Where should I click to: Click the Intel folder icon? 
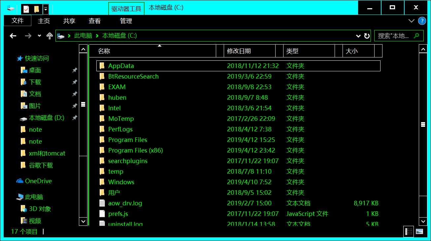[x=102, y=108]
